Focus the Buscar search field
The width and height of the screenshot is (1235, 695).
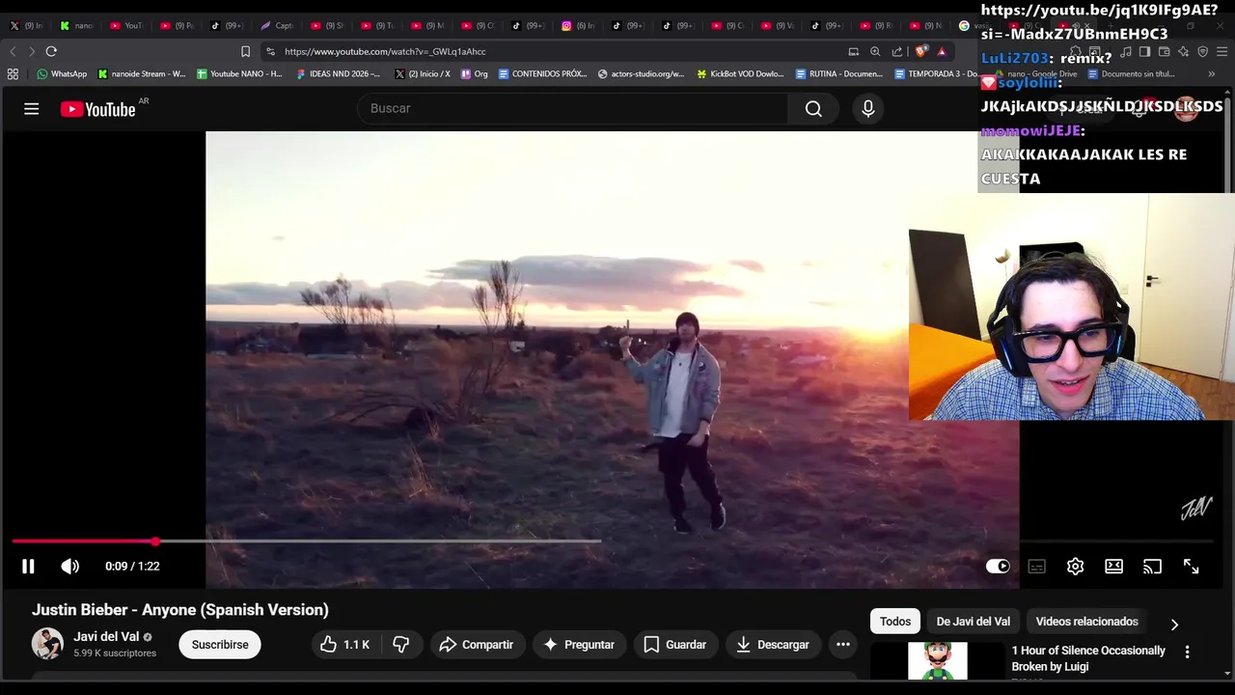click(573, 109)
